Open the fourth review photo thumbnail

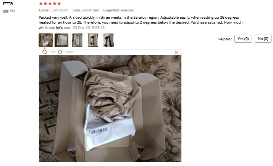[93, 40]
